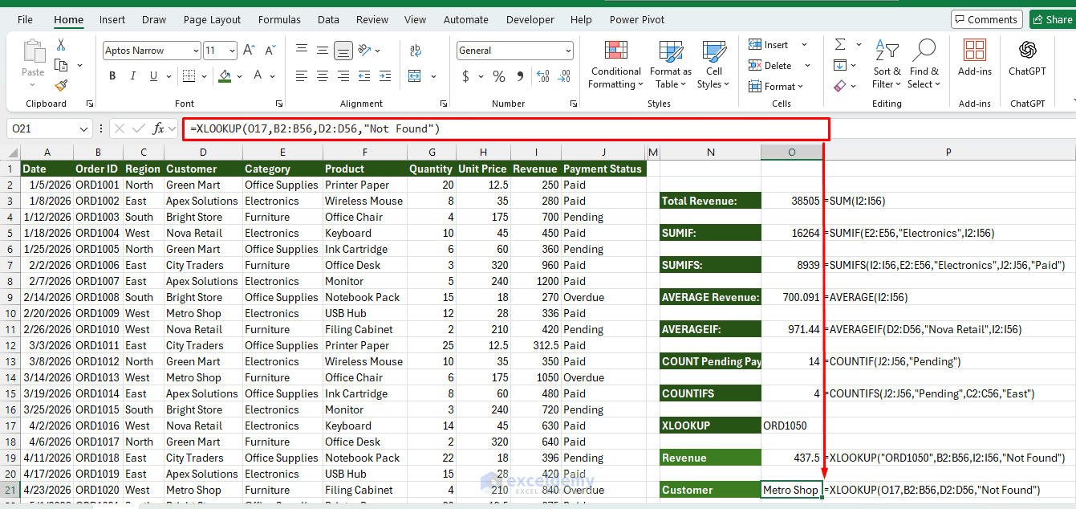The height and width of the screenshot is (509, 1076).
Task: Switch to the Data tab
Action: click(328, 19)
